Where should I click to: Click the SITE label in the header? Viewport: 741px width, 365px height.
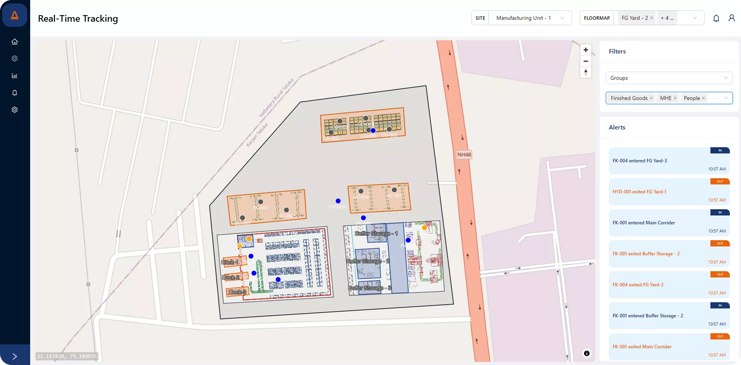click(480, 18)
